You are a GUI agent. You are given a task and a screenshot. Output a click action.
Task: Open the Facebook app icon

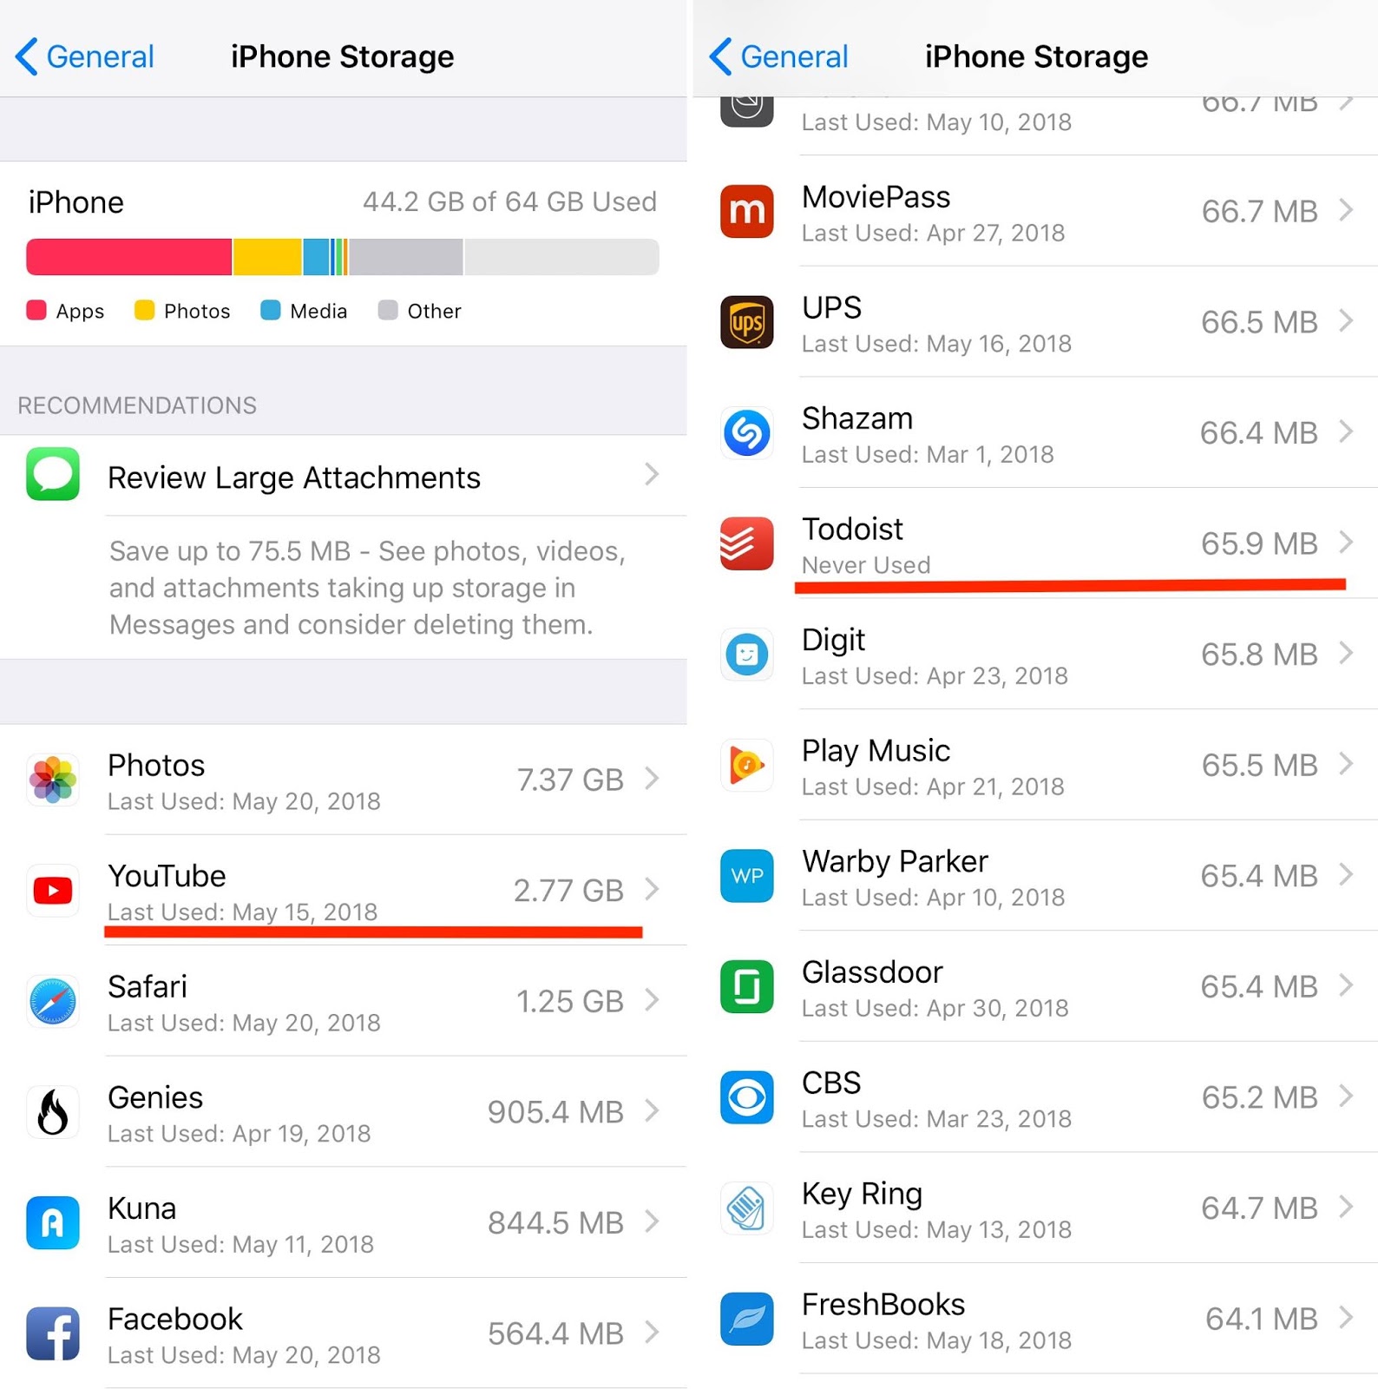pos(53,1333)
